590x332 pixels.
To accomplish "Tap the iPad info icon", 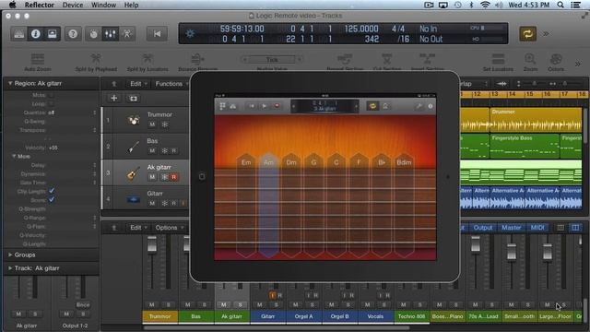I will tap(431, 106).
